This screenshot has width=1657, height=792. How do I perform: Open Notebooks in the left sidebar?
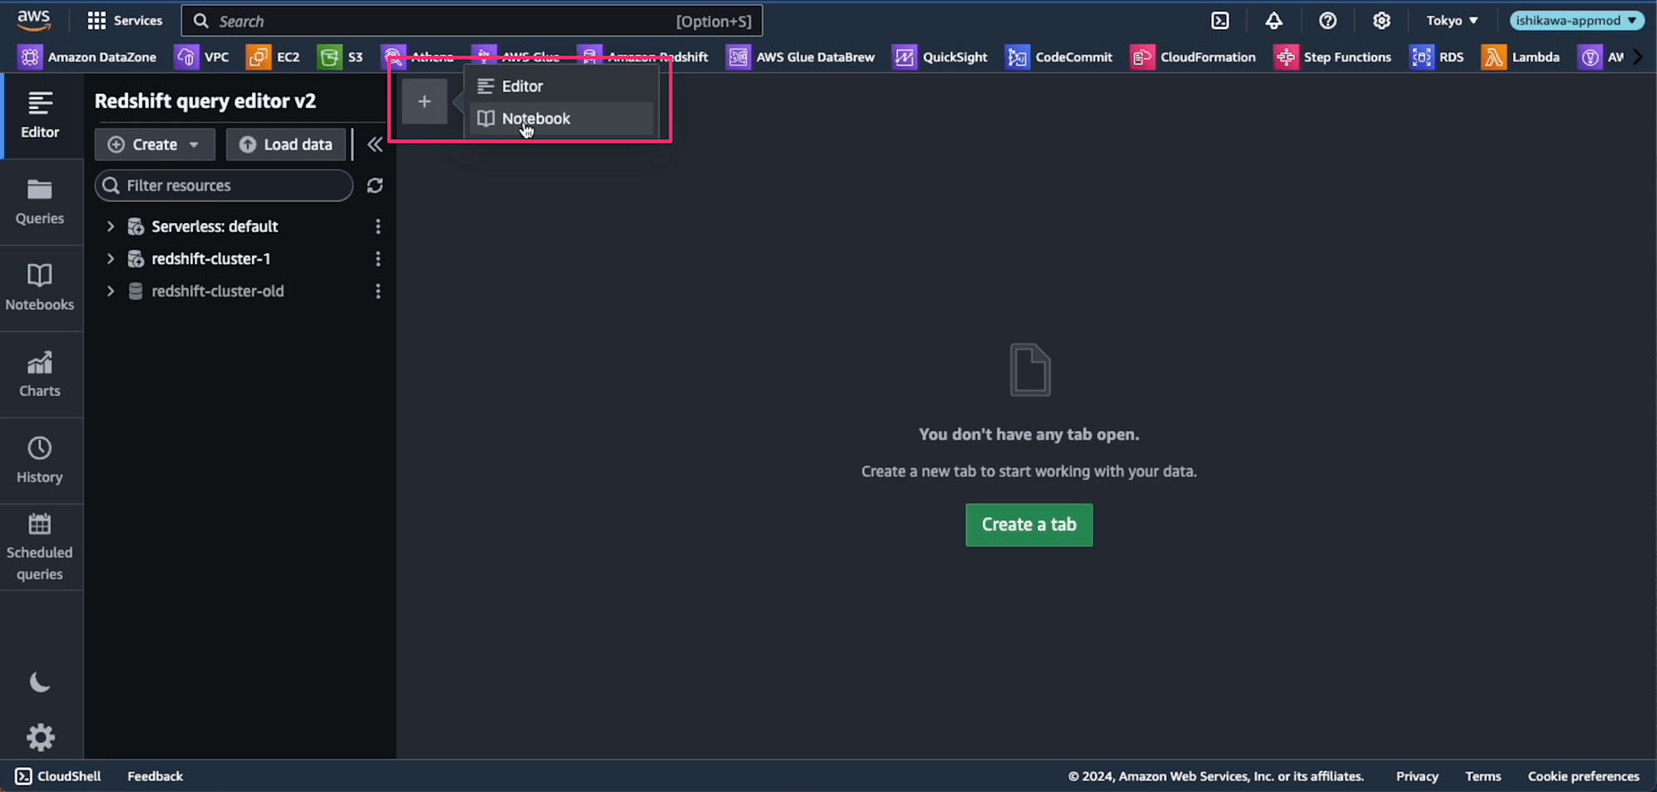click(40, 287)
